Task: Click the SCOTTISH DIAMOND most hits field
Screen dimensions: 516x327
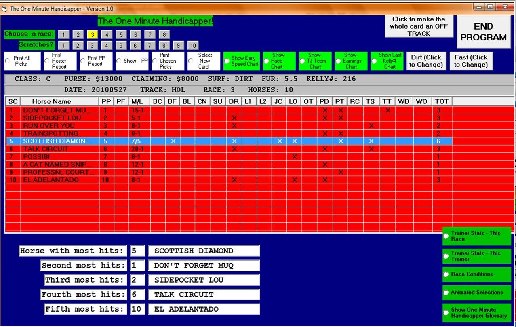Action: tap(204, 251)
